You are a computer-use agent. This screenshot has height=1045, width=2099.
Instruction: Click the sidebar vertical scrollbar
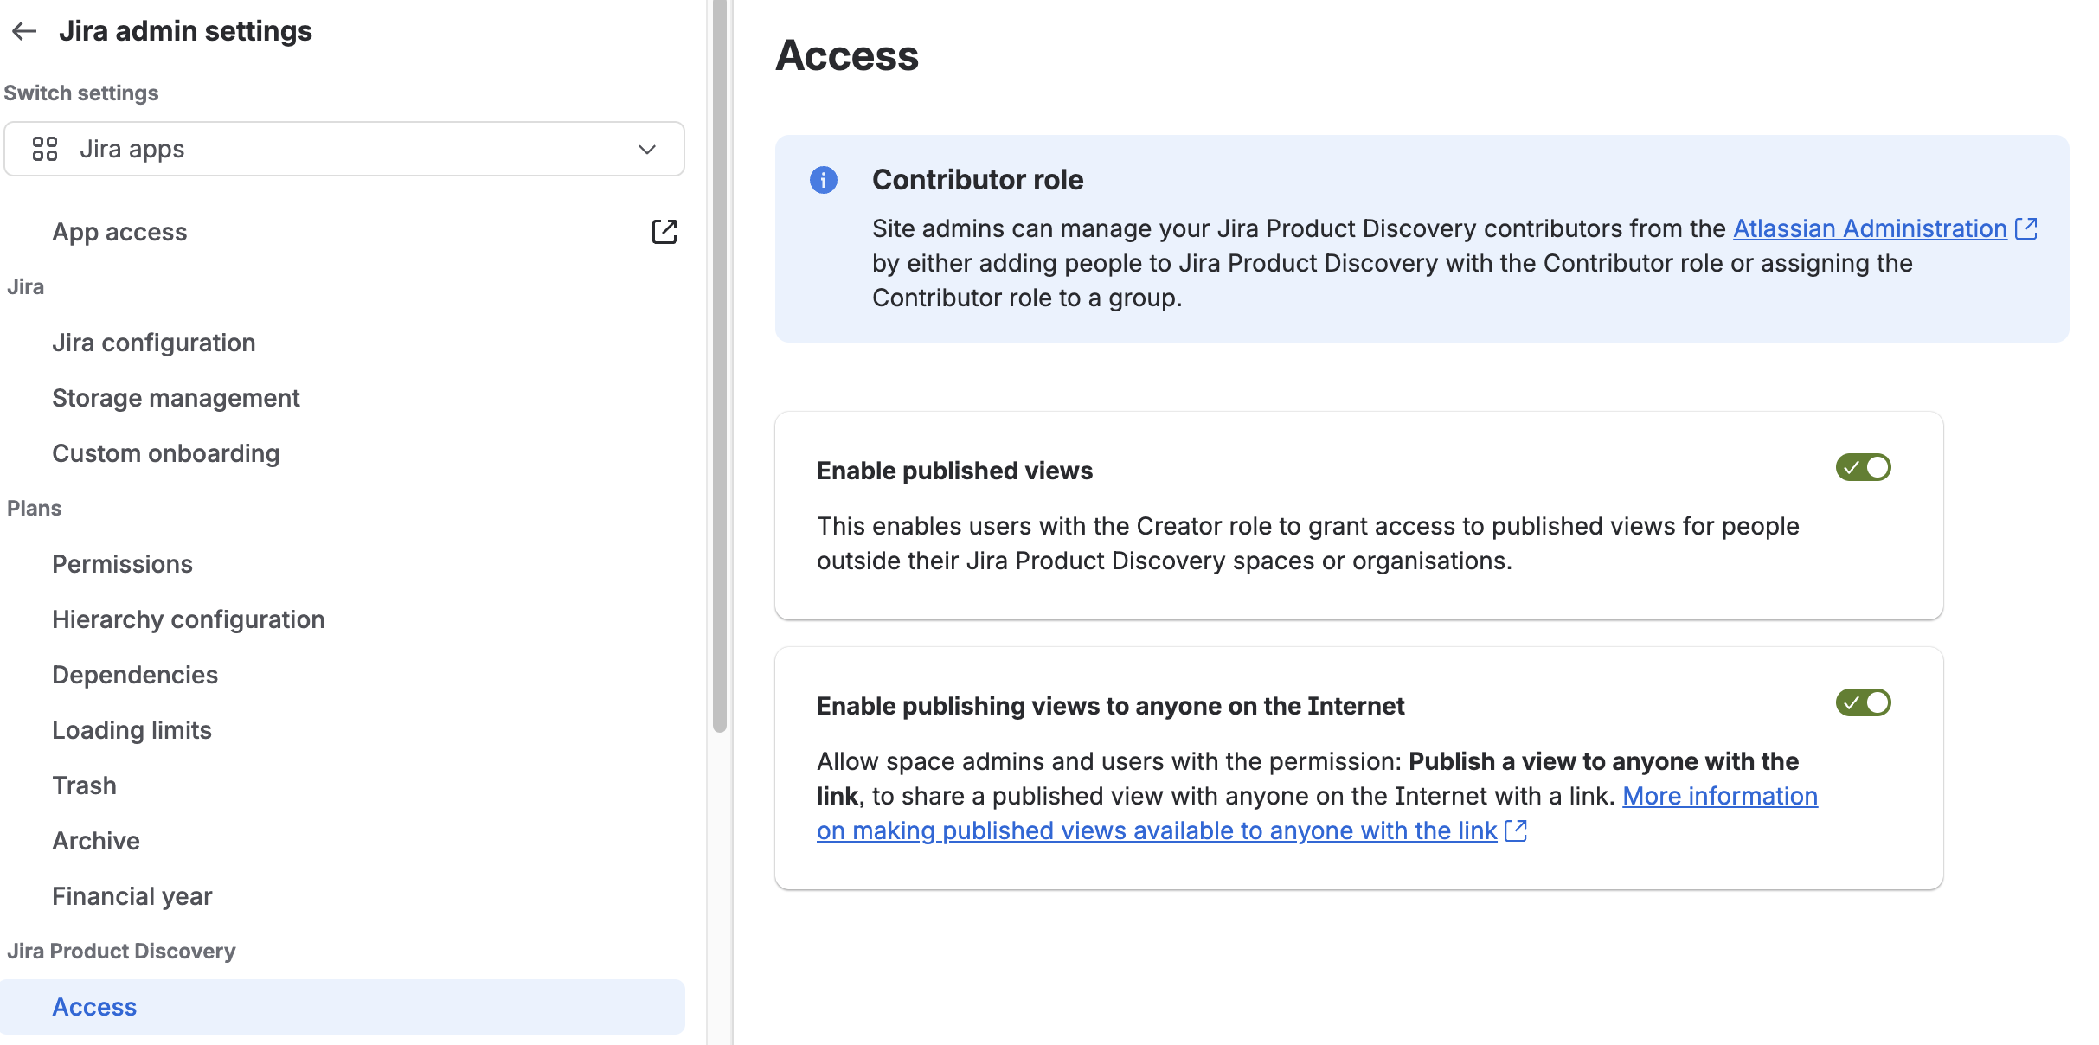(720, 366)
